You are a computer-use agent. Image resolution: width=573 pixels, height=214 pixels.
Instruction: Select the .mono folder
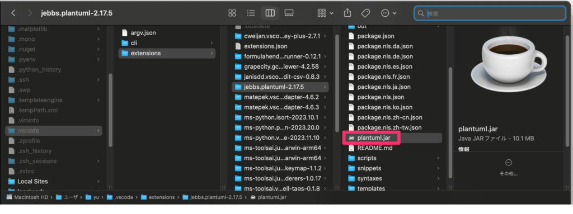point(54,39)
